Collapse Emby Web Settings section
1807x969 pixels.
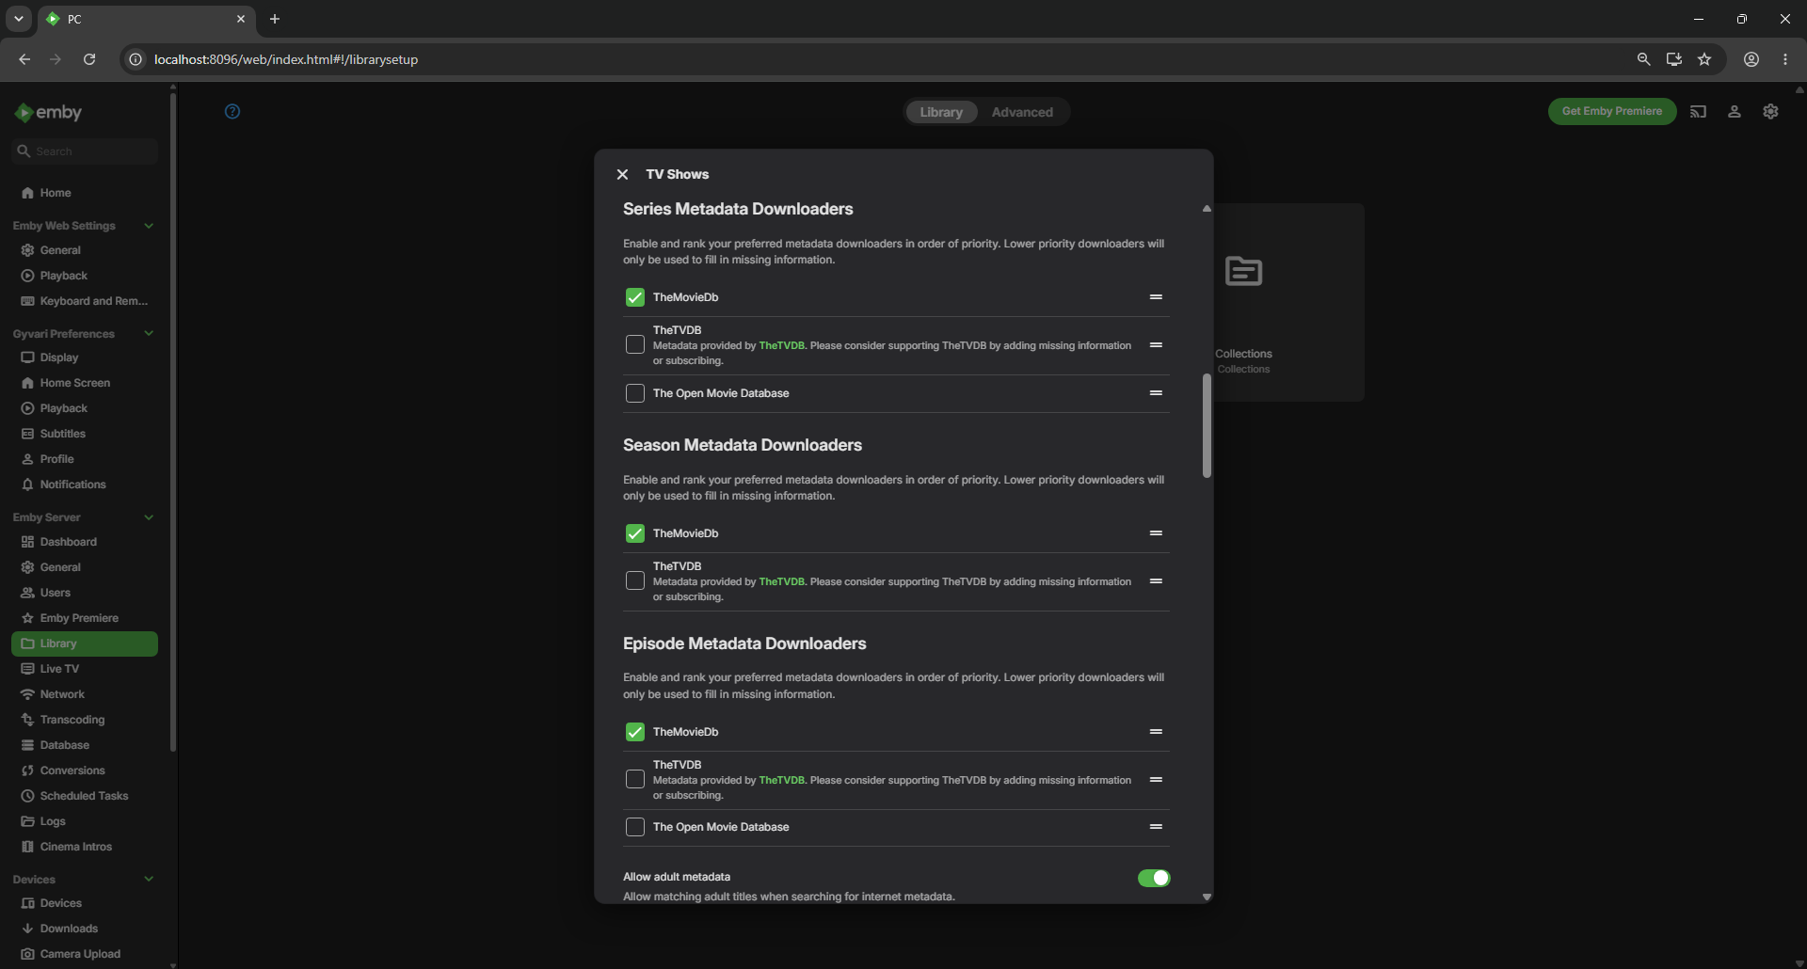tap(149, 226)
